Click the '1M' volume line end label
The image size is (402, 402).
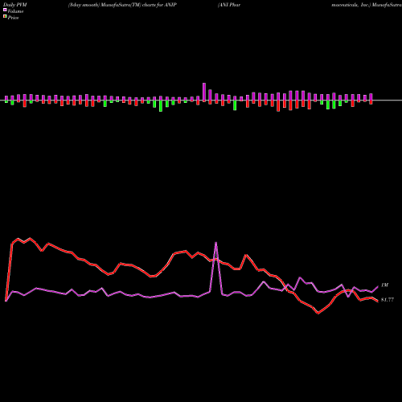coord(384,285)
